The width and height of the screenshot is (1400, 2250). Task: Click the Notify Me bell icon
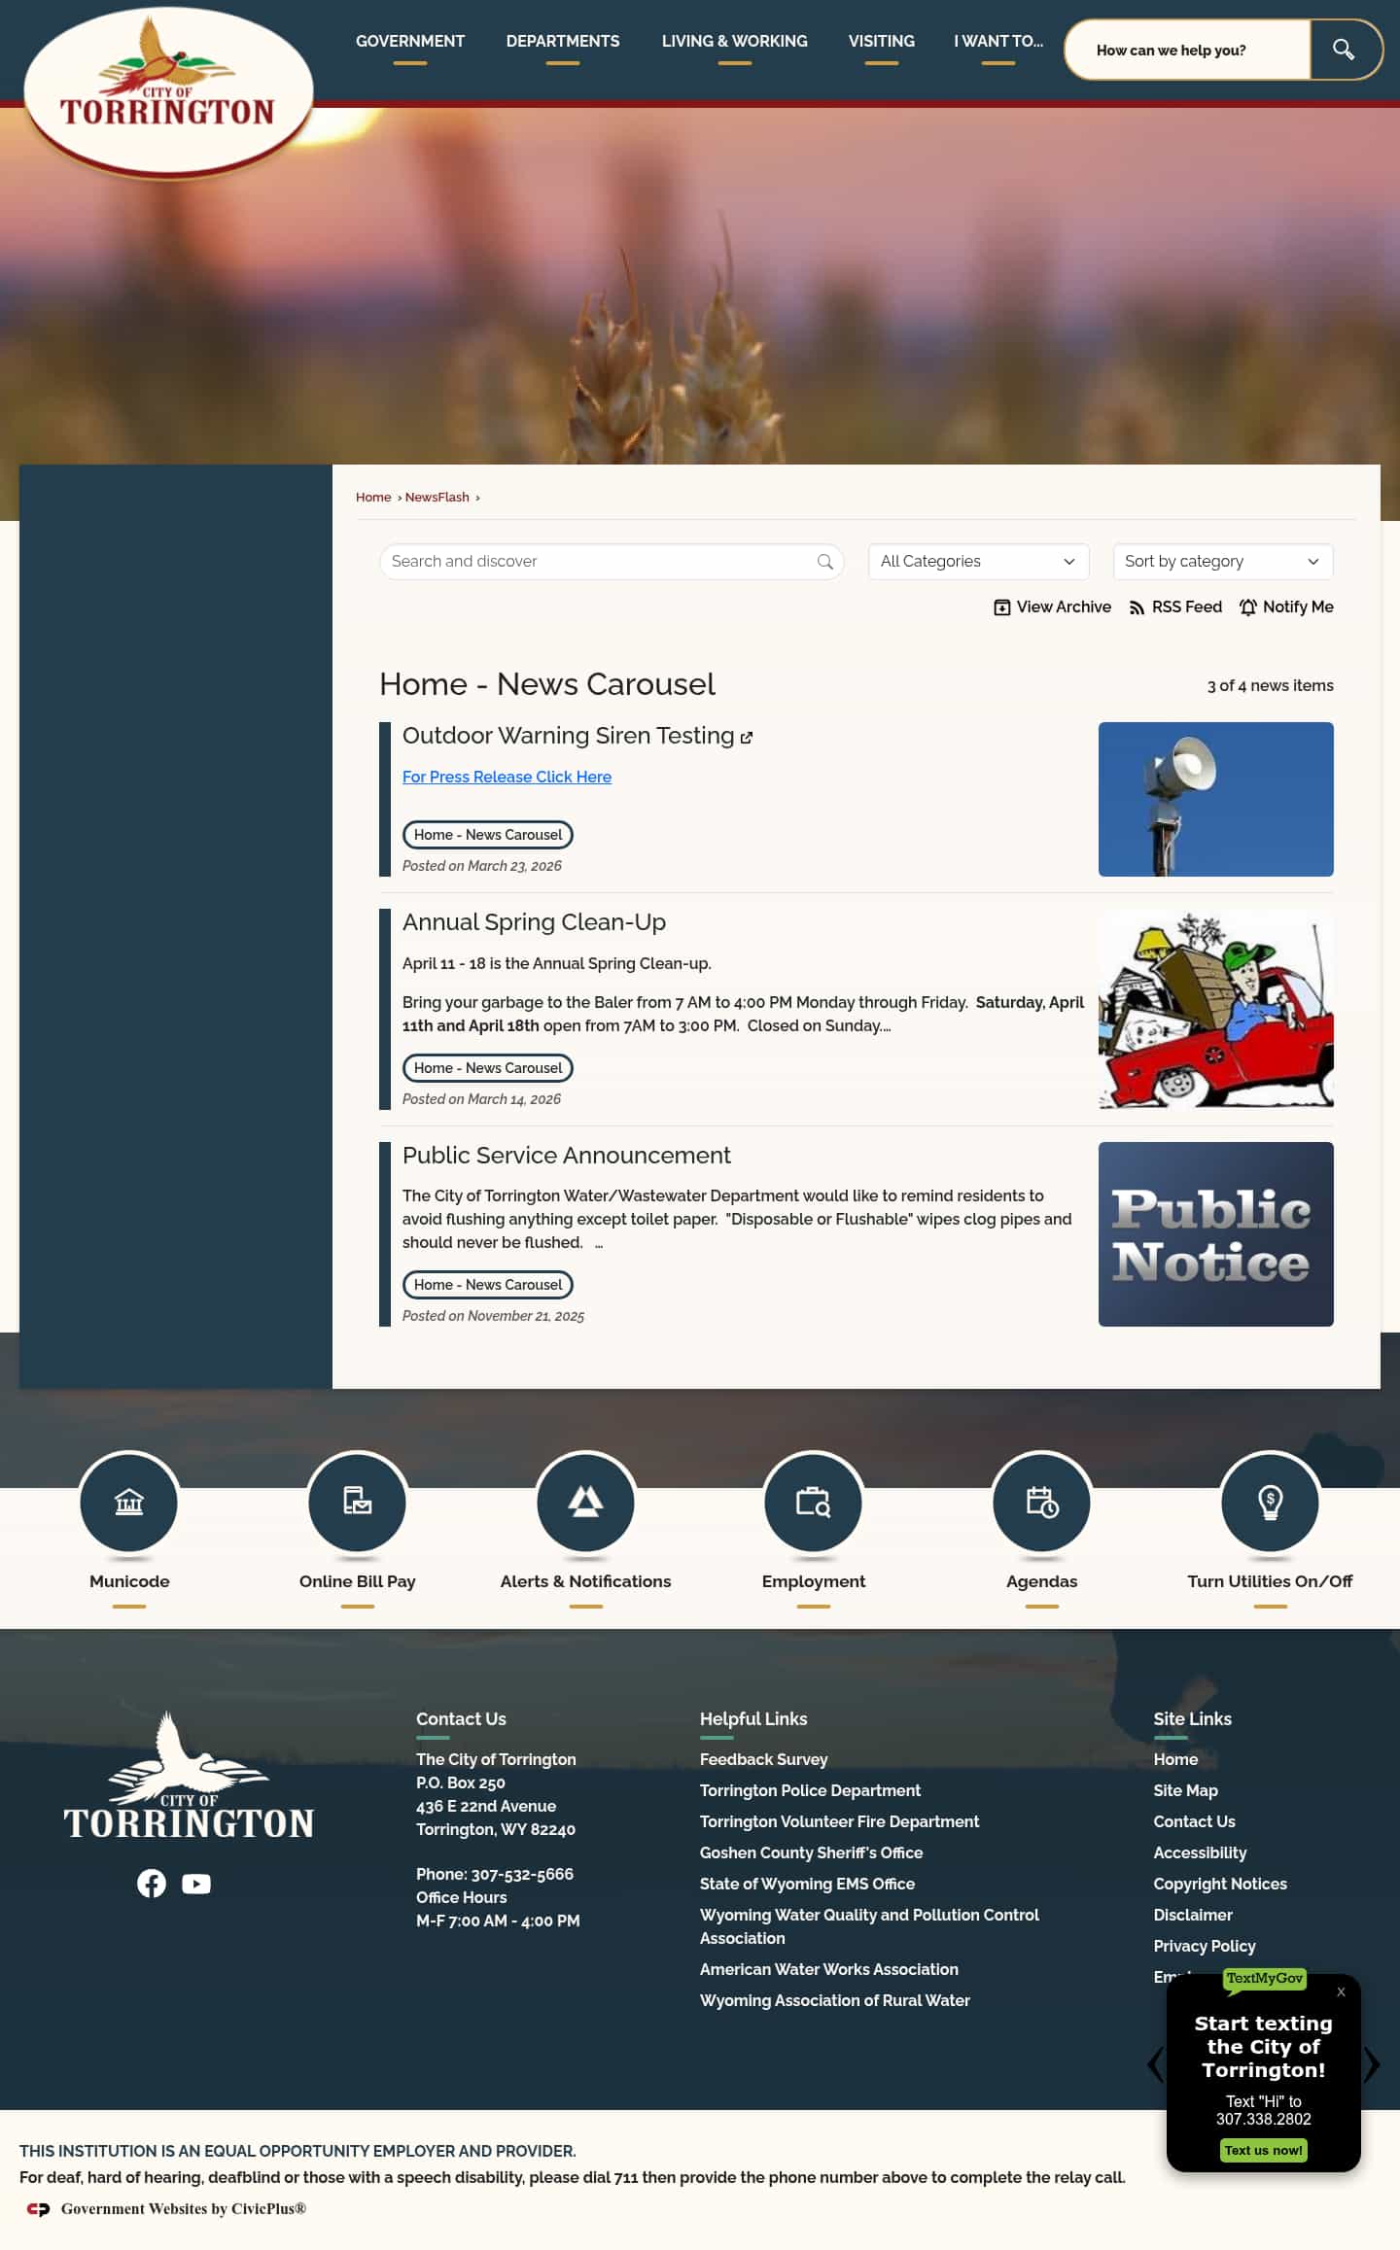[1248, 607]
